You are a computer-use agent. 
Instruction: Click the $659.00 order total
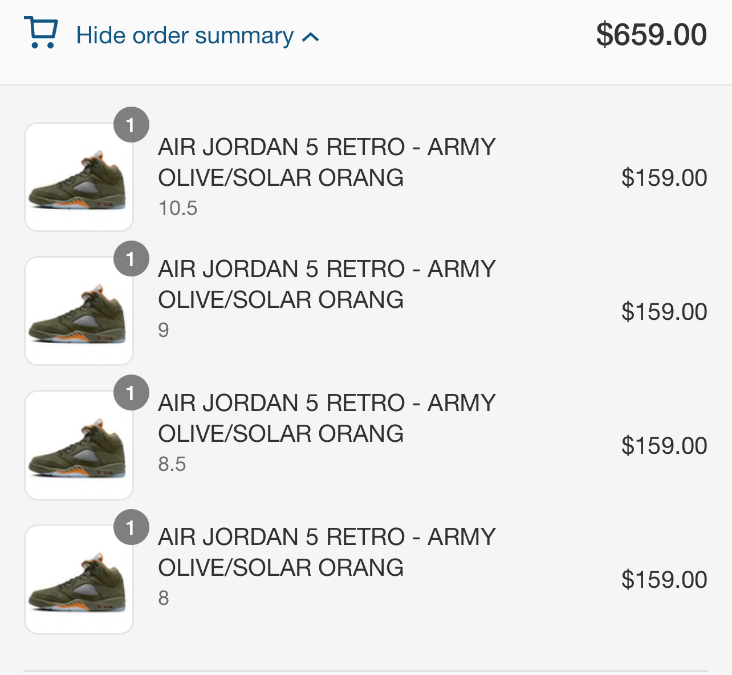(651, 35)
